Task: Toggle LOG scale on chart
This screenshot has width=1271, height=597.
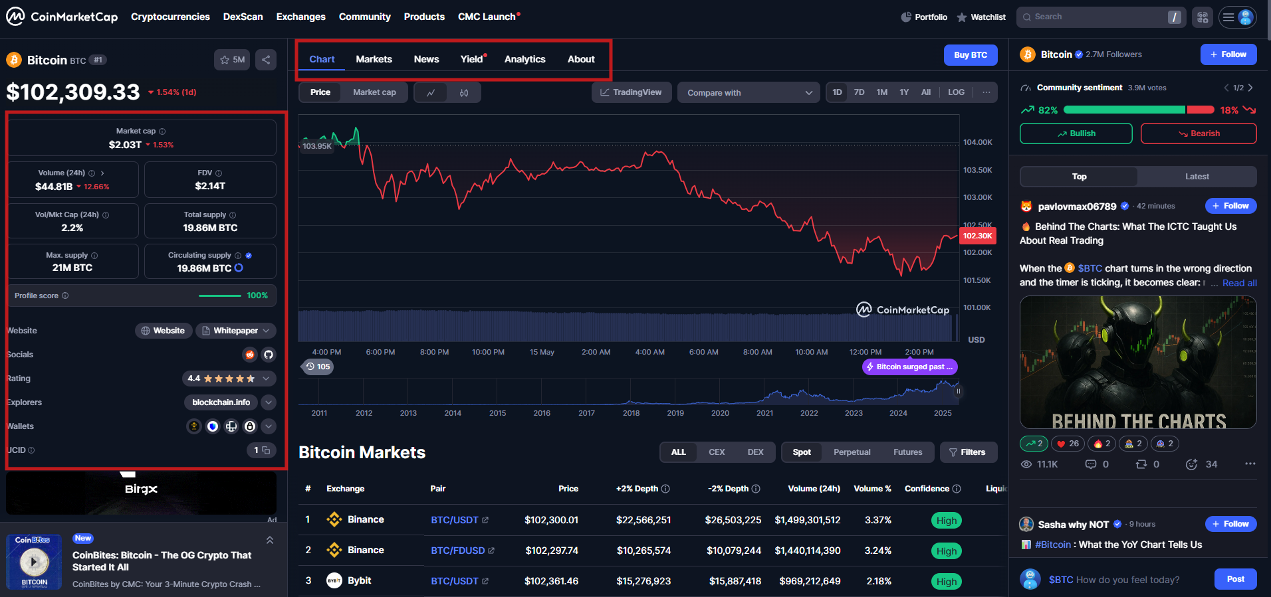Action: click(x=956, y=92)
